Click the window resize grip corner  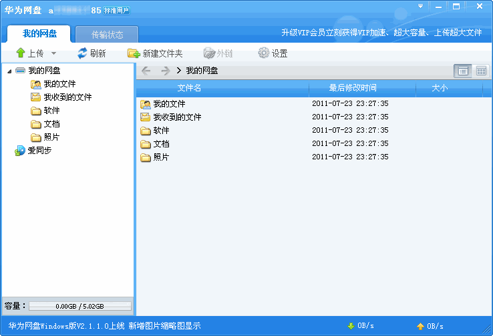(x=487, y=330)
